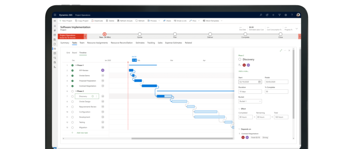The width and height of the screenshot is (351, 149).
Task: Open the task flow target icon in the top bar
Action: (267, 15)
